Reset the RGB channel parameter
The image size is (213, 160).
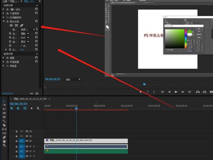click(36, 37)
